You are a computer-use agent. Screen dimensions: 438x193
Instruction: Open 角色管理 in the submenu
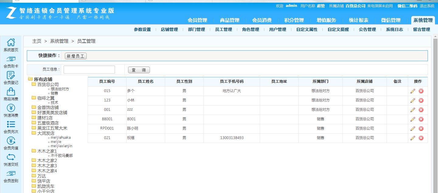250,30
